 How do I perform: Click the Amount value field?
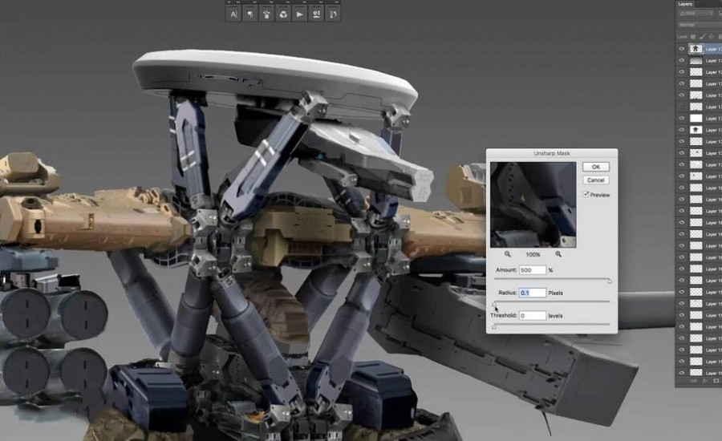pos(533,270)
